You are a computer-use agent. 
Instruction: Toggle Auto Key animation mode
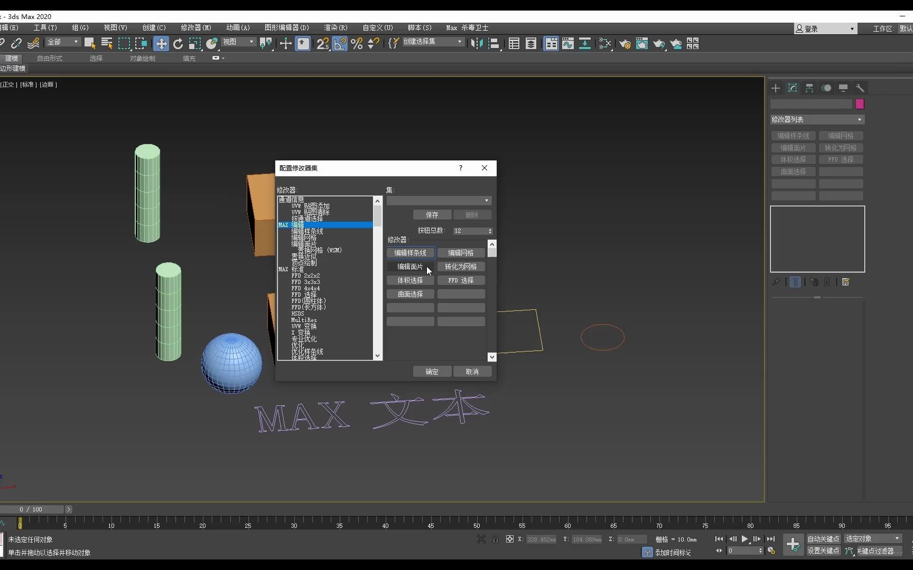[822, 539]
